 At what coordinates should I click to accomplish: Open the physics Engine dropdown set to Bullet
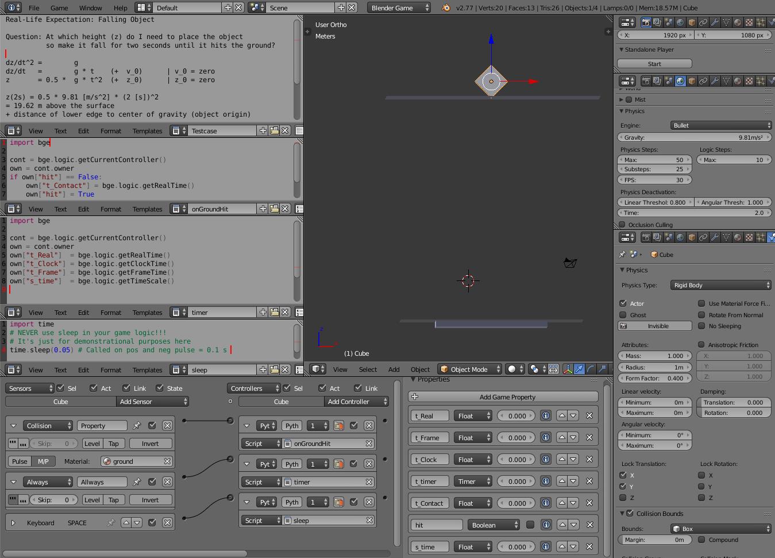pyautogui.click(x=721, y=125)
